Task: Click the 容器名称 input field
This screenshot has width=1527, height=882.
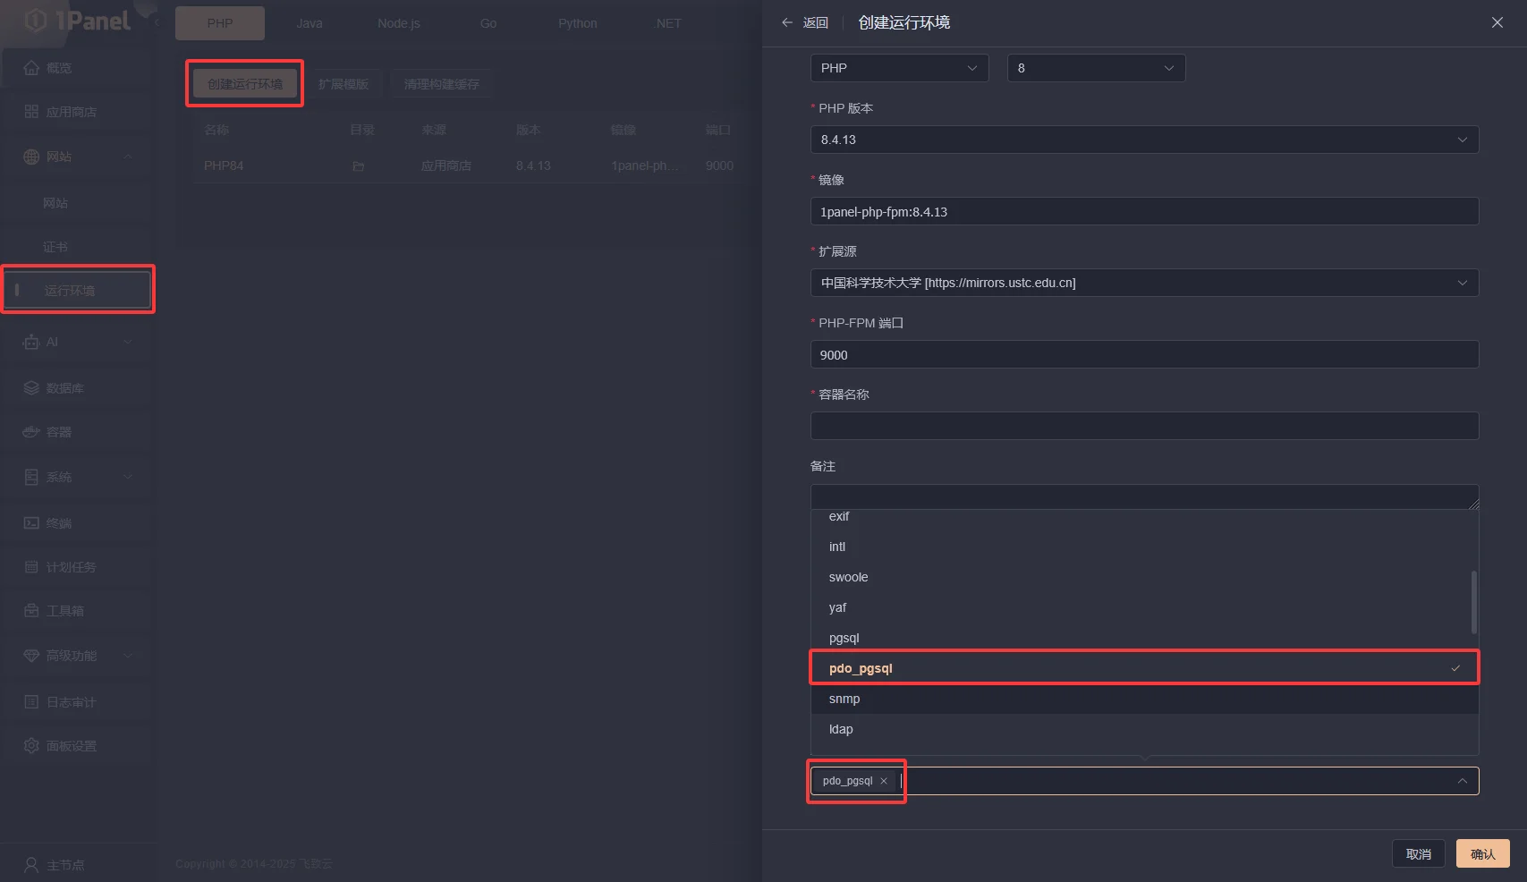Action: coord(1143,426)
